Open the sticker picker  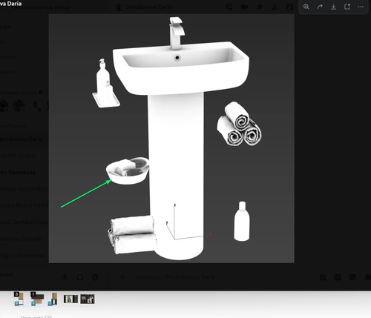point(352,277)
